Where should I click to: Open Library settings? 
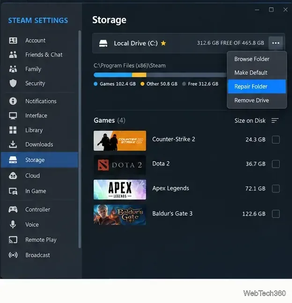click(x=40, y=130)
